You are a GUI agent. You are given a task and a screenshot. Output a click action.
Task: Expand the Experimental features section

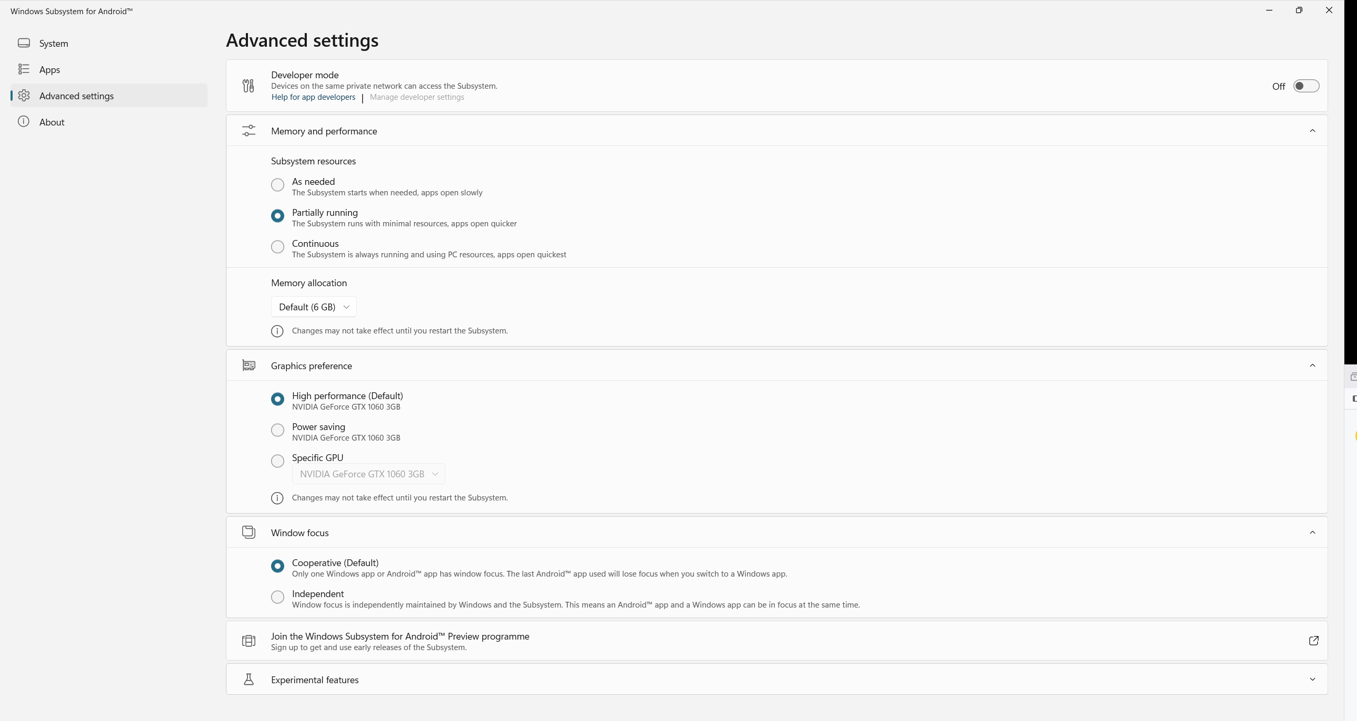[x=1312, y=680]
